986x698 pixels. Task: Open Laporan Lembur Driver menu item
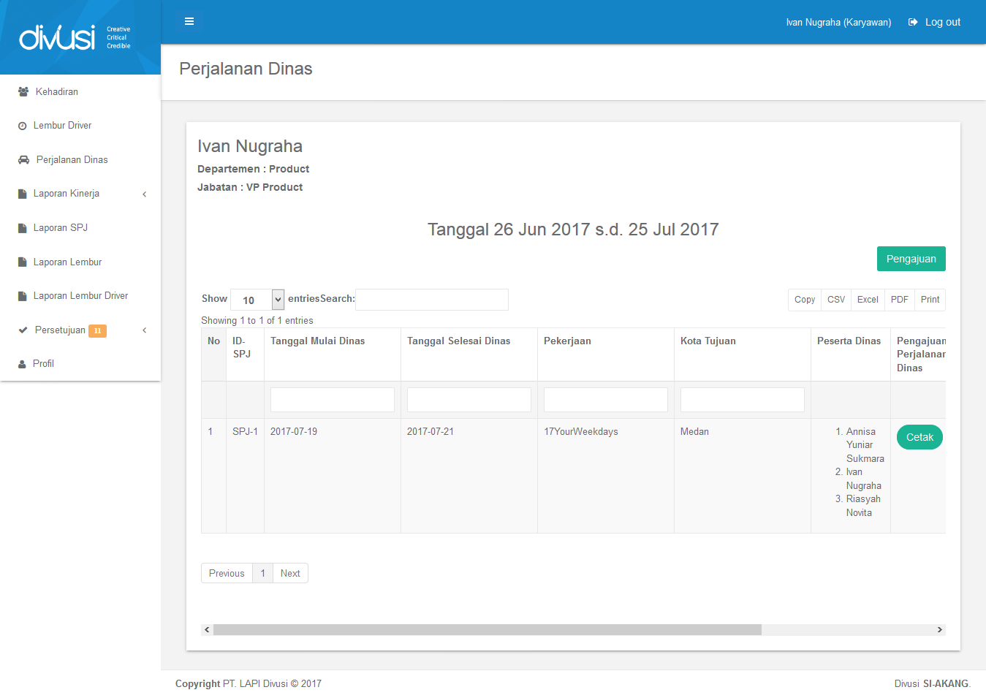[x=80, y=296]
